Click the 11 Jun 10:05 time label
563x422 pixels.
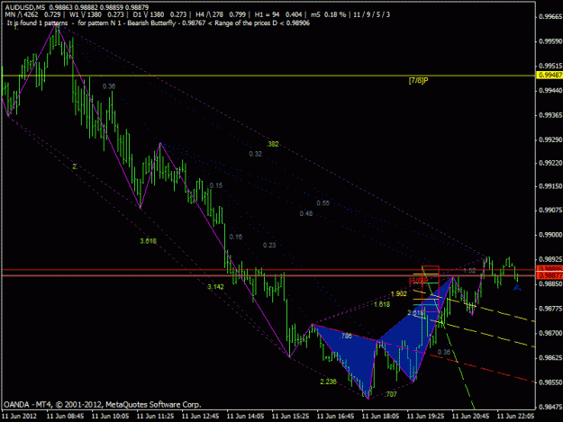pos(110,416)
